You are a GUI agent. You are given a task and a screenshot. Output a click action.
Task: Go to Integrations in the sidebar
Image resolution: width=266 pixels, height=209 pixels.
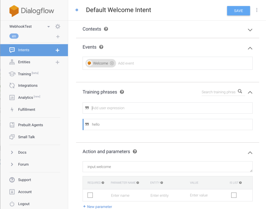tap(28, 86)
